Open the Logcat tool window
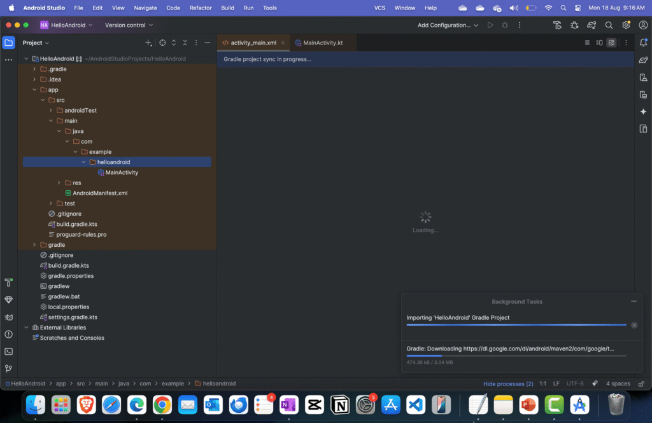The height and width of the screenshot is (423, 652). (8, 317)
